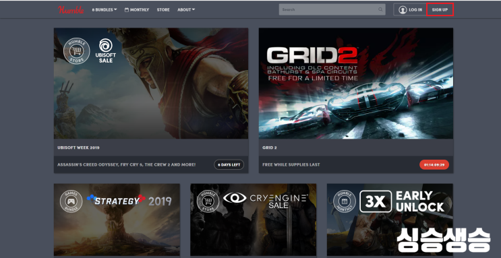Click the red countdown timer pill
The width and height of the screenshot is (501, 258).
434,165
